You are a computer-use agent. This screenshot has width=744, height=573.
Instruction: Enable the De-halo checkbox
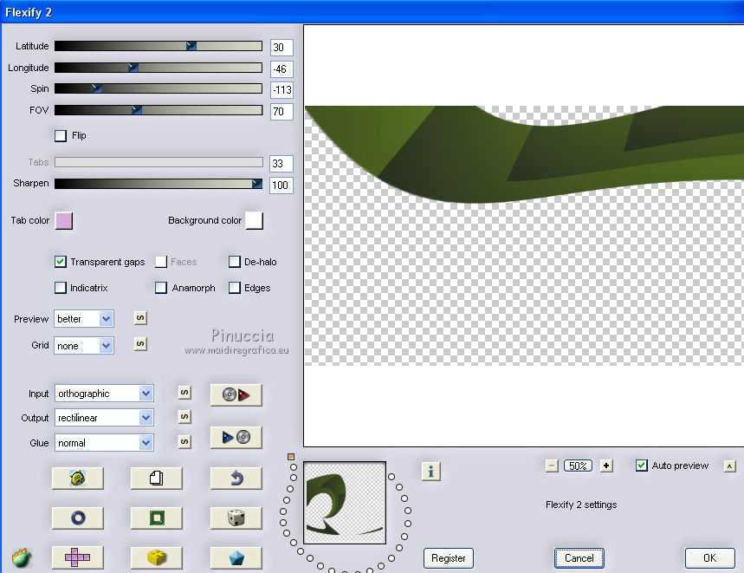(235, 262)
